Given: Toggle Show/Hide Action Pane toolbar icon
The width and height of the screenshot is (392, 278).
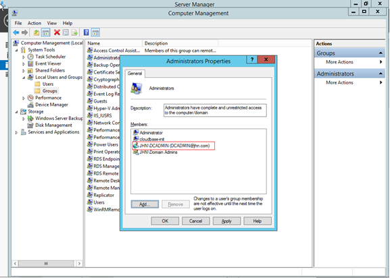Looking at the screenshot, I should [x=95, y=32].
